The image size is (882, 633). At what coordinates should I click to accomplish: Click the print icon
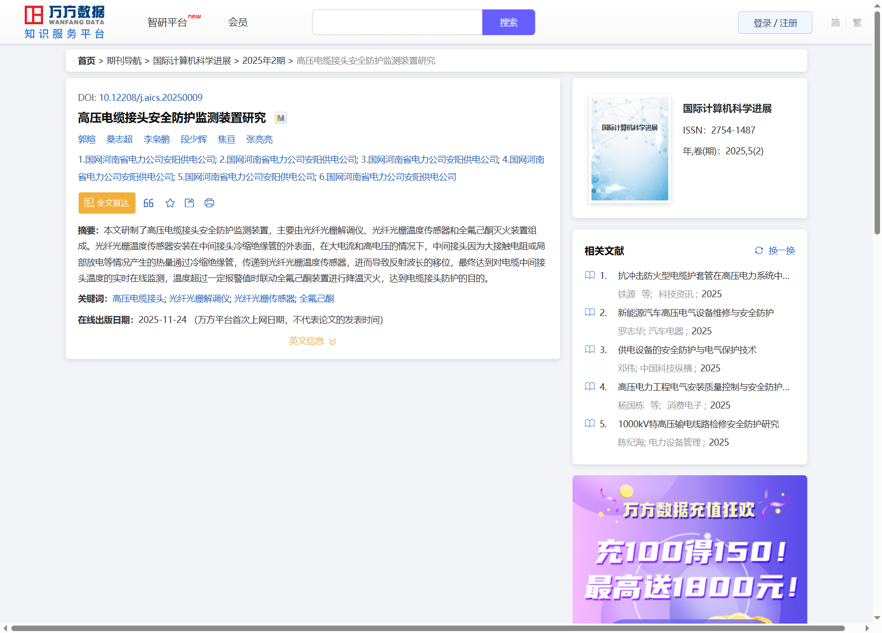coord(209,203)
